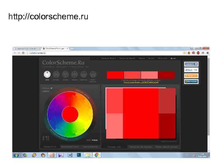This screenshot has height=166, width=221.
Task: Open the Chrome hamburger menu
Action: [x=207, y=53]
